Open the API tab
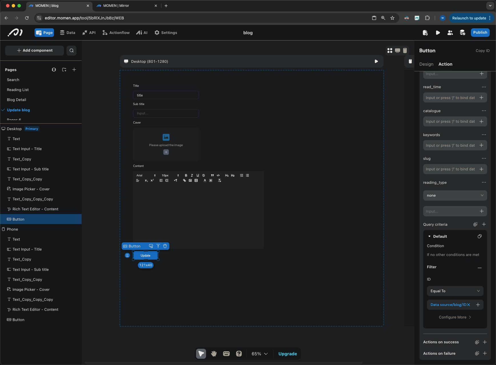 [89, 33]
